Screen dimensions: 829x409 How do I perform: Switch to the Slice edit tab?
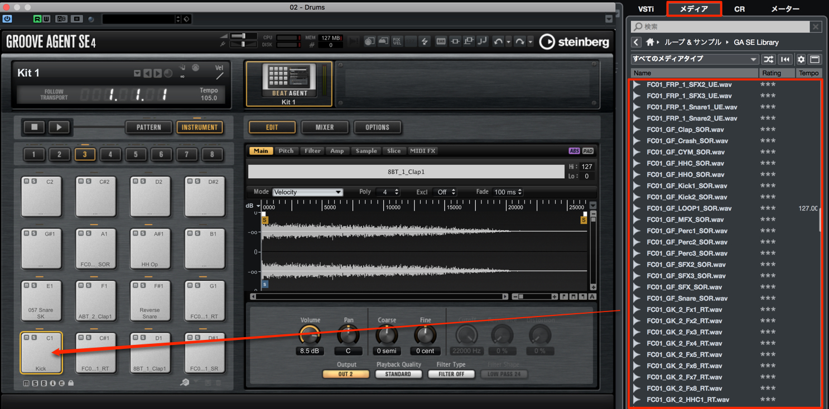pyautogui.click(x=394, y=151)
